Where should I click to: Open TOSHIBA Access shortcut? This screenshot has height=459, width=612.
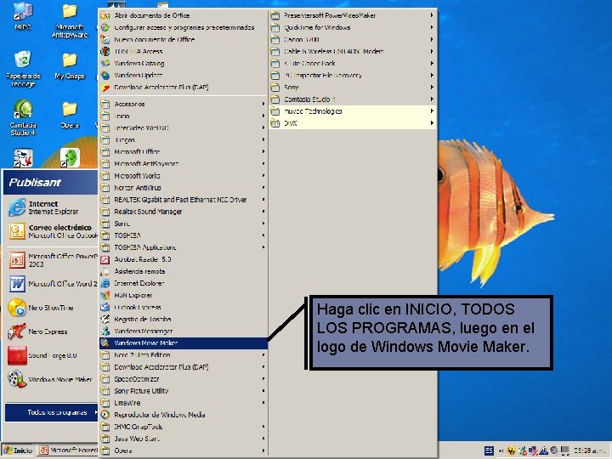click(184, 52)
